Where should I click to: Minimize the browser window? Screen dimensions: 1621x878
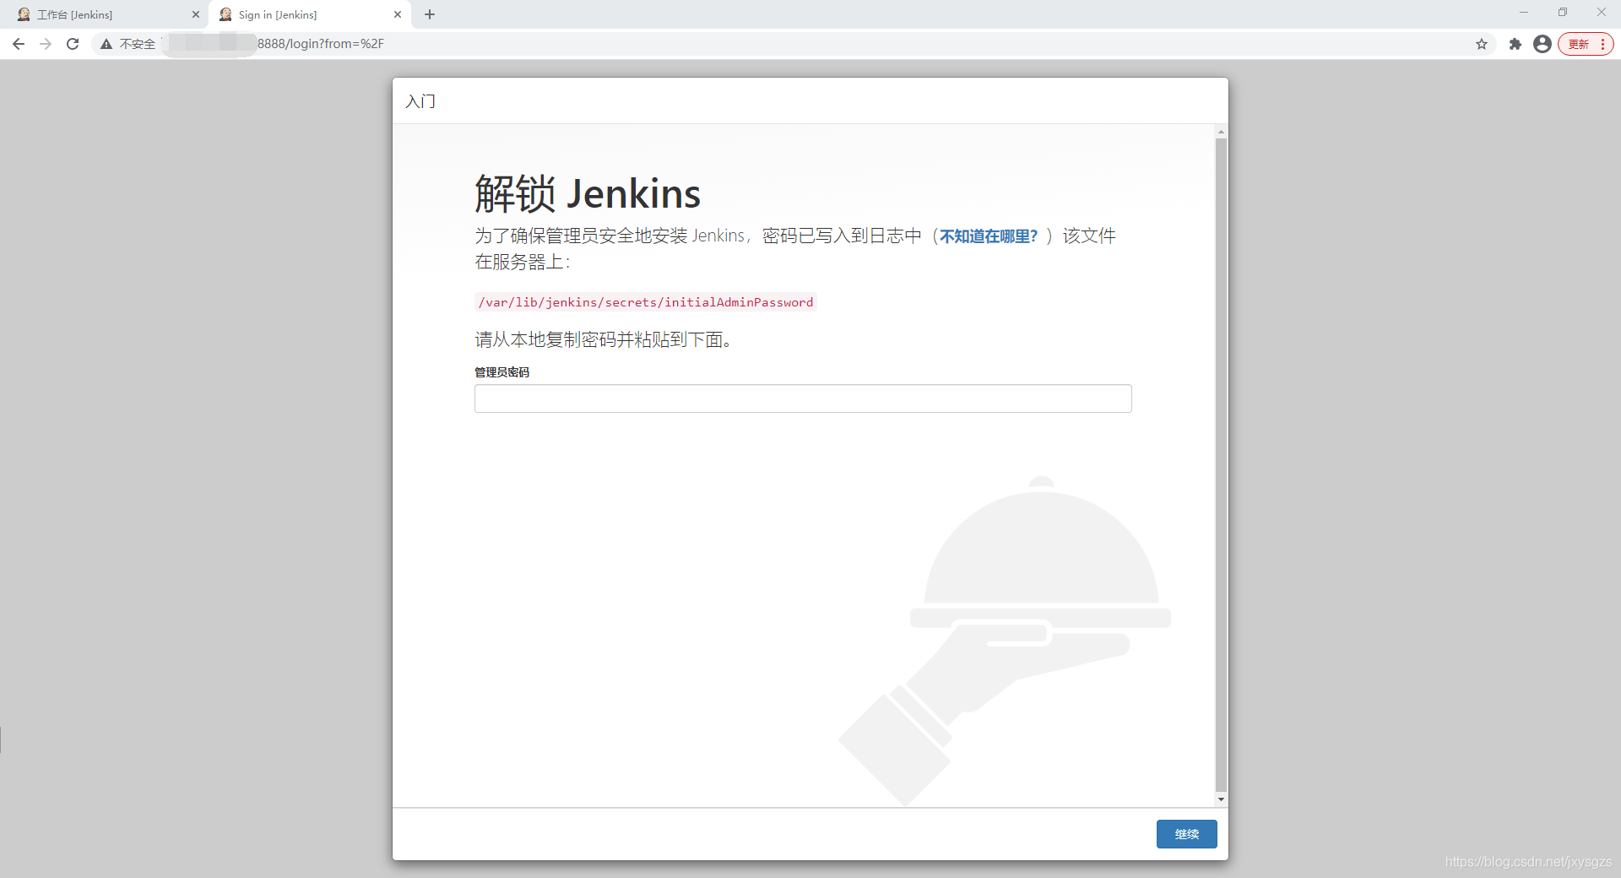pos(1524,13)
